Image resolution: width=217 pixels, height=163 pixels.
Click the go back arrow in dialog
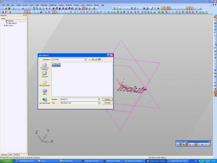(x=90, y=59)
